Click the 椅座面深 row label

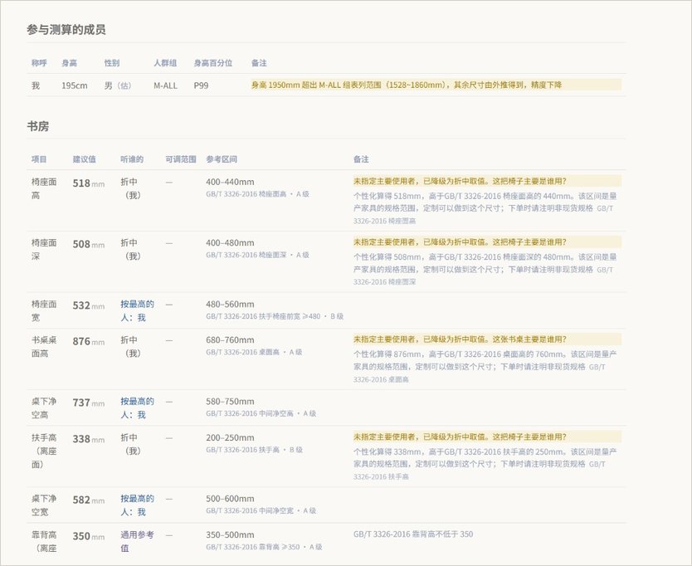[44, 250]
